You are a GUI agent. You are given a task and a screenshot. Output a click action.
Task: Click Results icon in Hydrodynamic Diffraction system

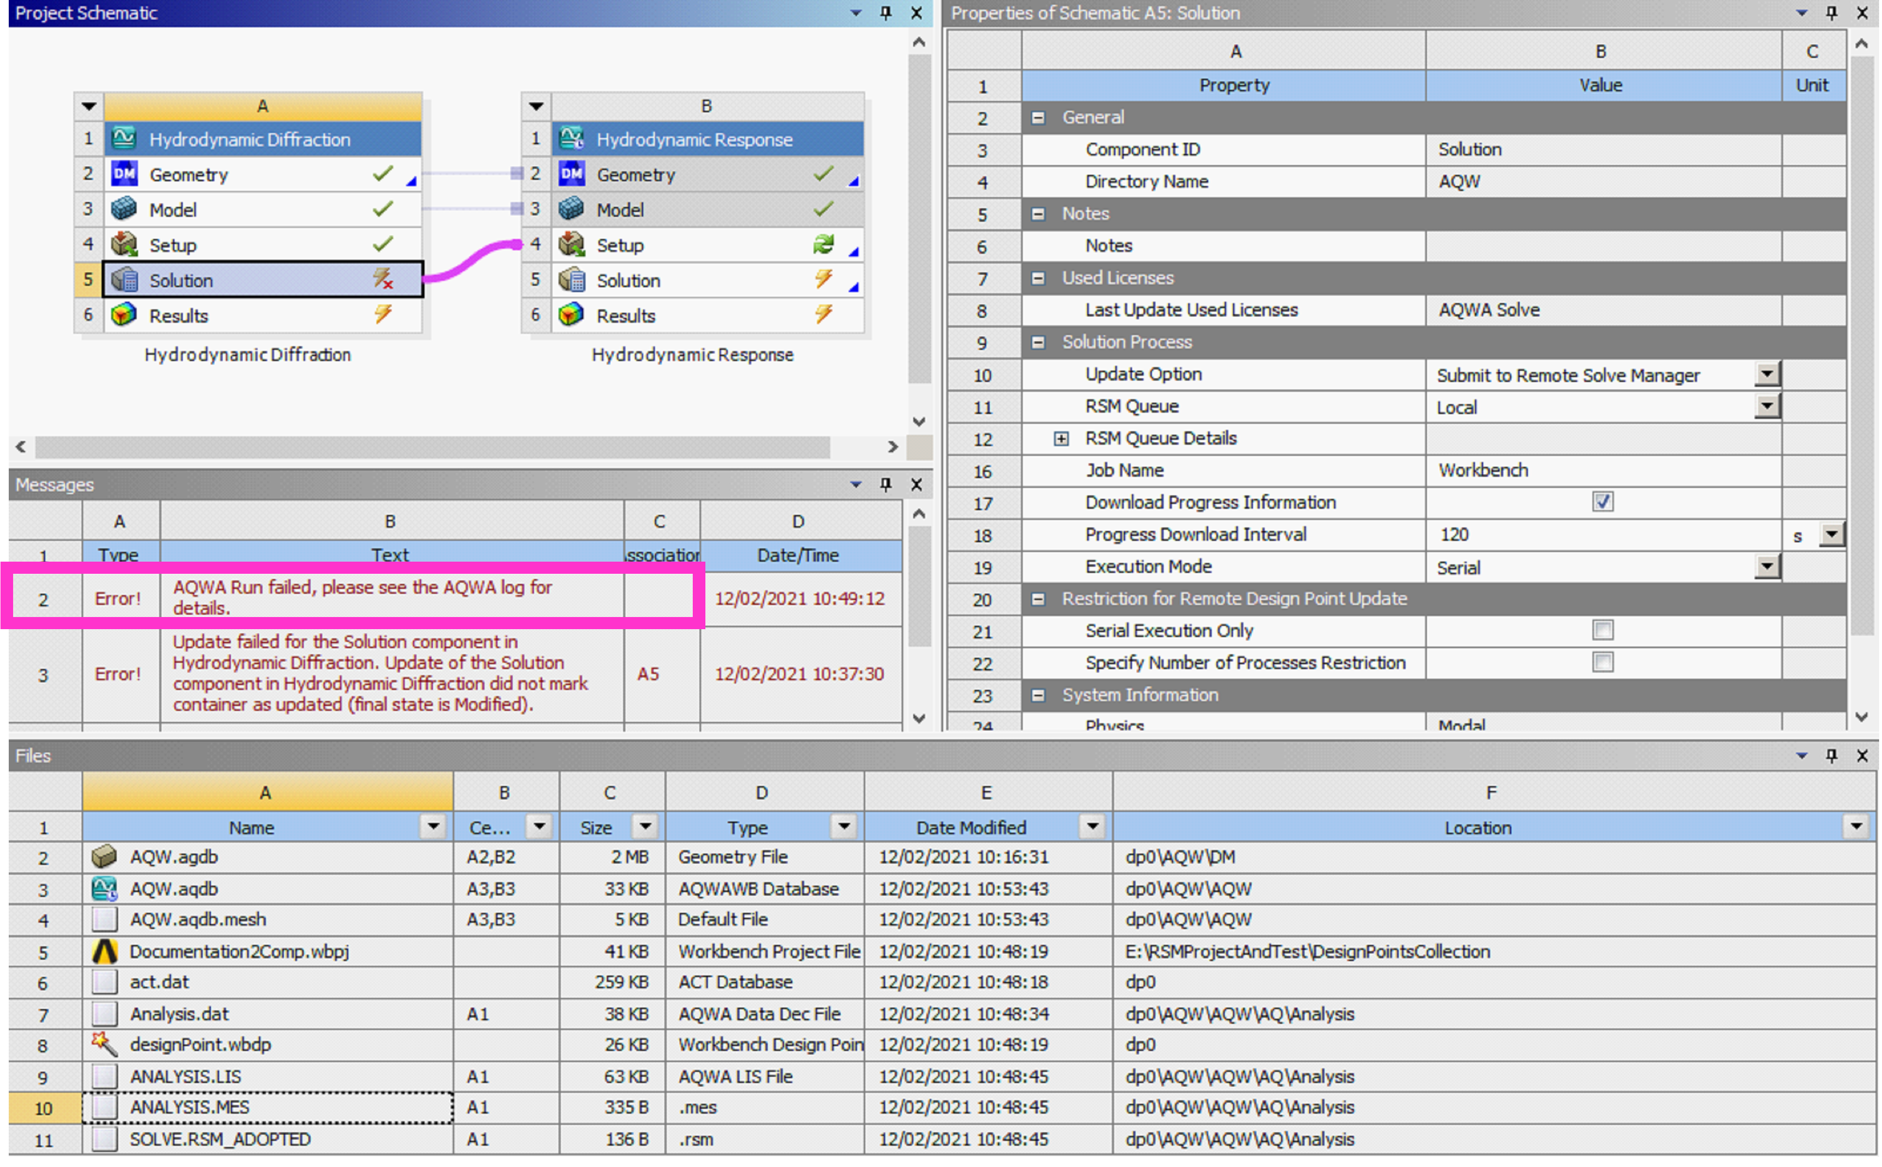click(124, 315)
